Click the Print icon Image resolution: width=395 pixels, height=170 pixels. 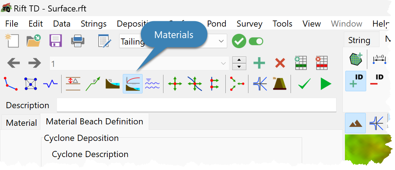[78, 41]
